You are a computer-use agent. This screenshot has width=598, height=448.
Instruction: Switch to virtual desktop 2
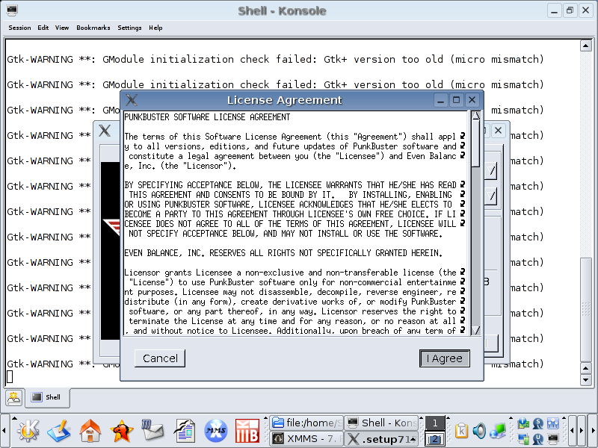coord(434,439)
